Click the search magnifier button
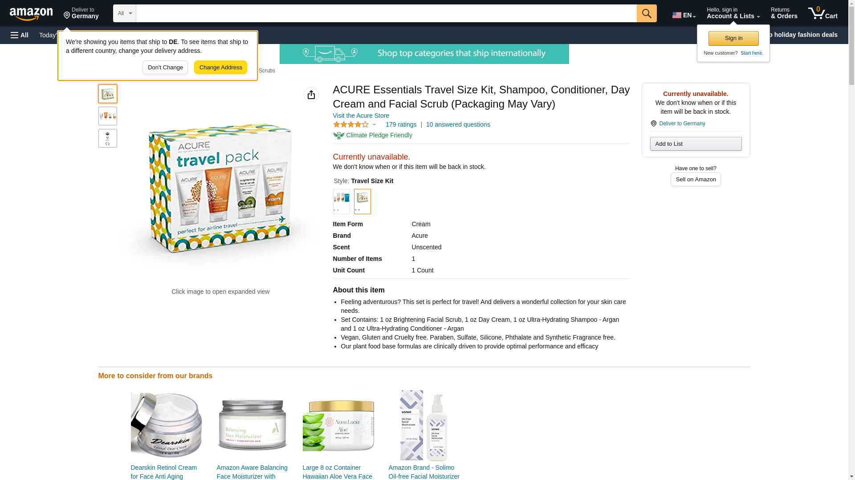This screenshot has width=855, height=480. coord(647,13)
